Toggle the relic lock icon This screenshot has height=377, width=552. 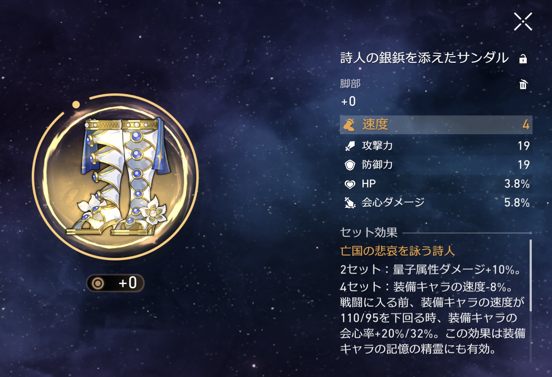(x=523, y=59)
